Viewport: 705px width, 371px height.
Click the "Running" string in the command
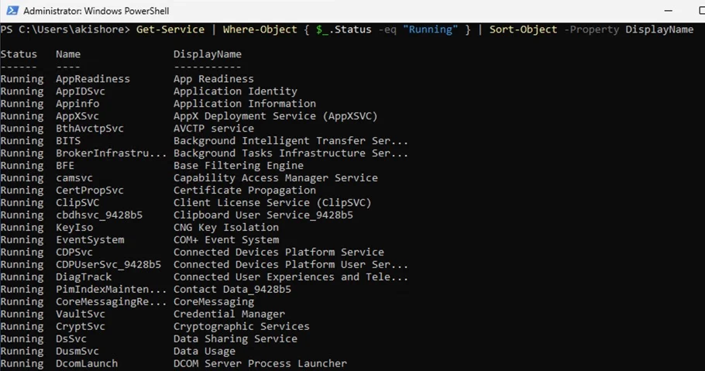(431, 29)
